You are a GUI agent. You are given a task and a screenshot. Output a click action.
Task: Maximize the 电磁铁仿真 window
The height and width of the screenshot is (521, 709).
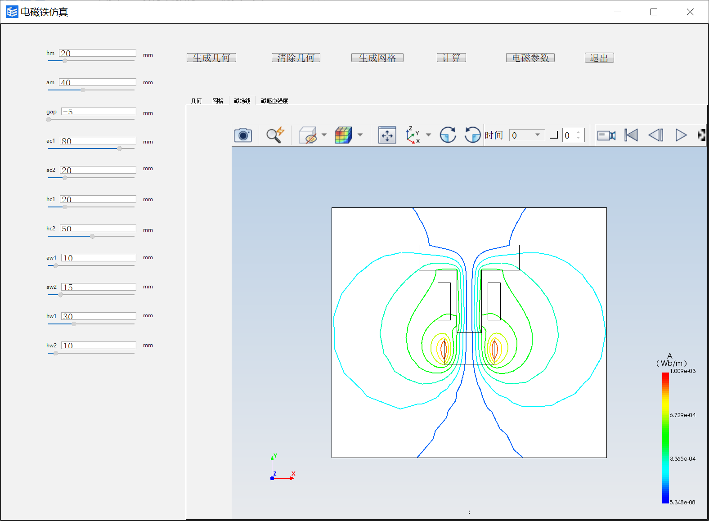[654, 12]
